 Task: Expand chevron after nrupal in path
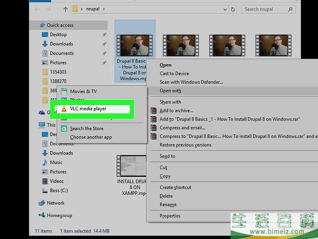click(x=104, y=9)
